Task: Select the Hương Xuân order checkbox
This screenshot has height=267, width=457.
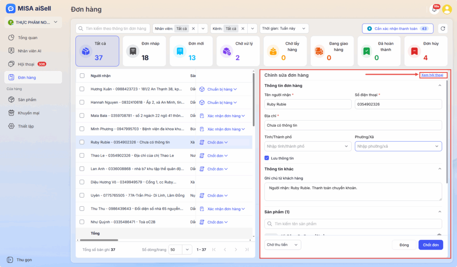Action: [x=82, y=89]
